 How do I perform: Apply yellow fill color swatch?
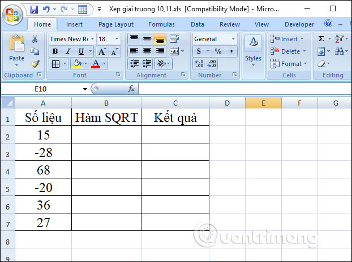[77, 64]
